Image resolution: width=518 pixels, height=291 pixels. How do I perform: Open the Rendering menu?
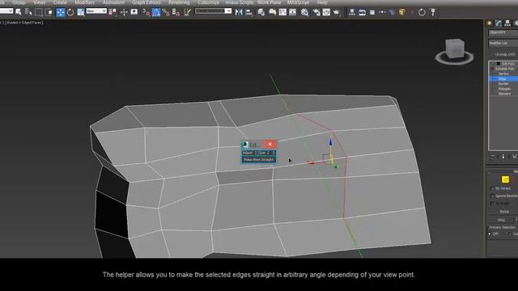point(179,2)
